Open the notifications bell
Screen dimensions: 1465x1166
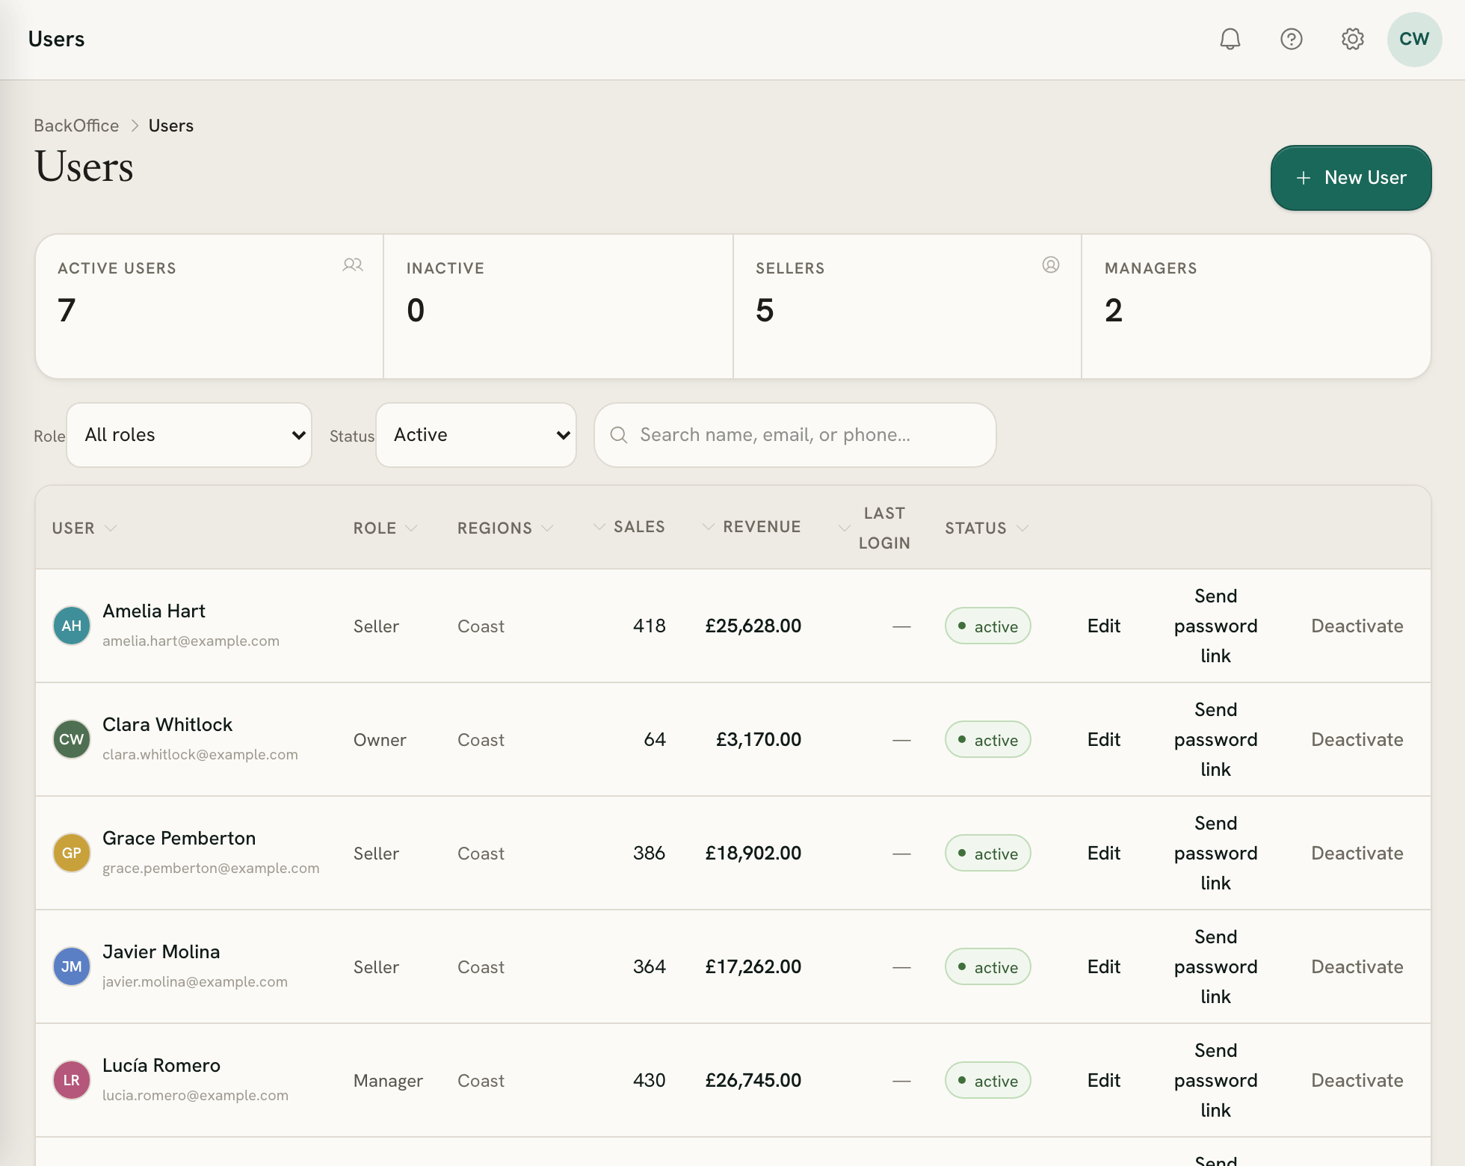click(1230, 39)
